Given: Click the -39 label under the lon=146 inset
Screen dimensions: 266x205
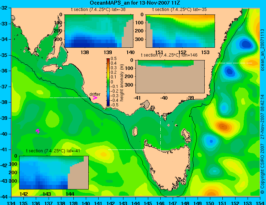Looking at the screenshot, I should [x=190, y=98].
